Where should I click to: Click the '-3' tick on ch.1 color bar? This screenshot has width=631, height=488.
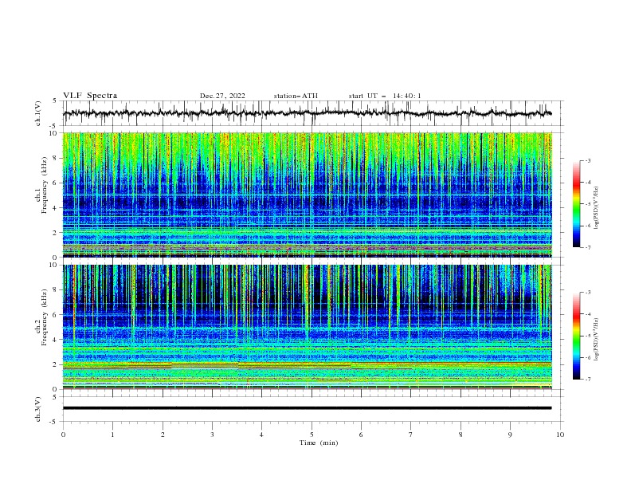[x=587, y=160]
